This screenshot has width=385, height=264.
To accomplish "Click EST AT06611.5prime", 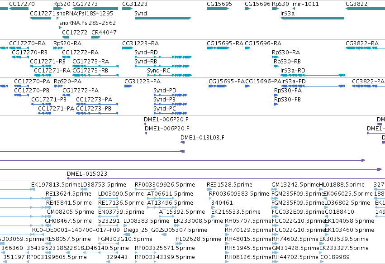I will coord(170,194).
